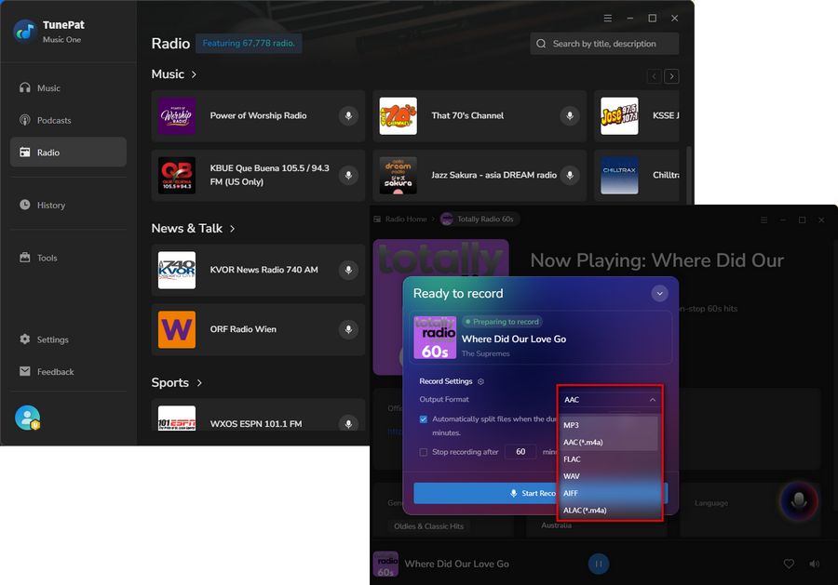The height and width of the screenshot is (585, 838).
Task: Pause playback in the bottom player
Action: 599,564
